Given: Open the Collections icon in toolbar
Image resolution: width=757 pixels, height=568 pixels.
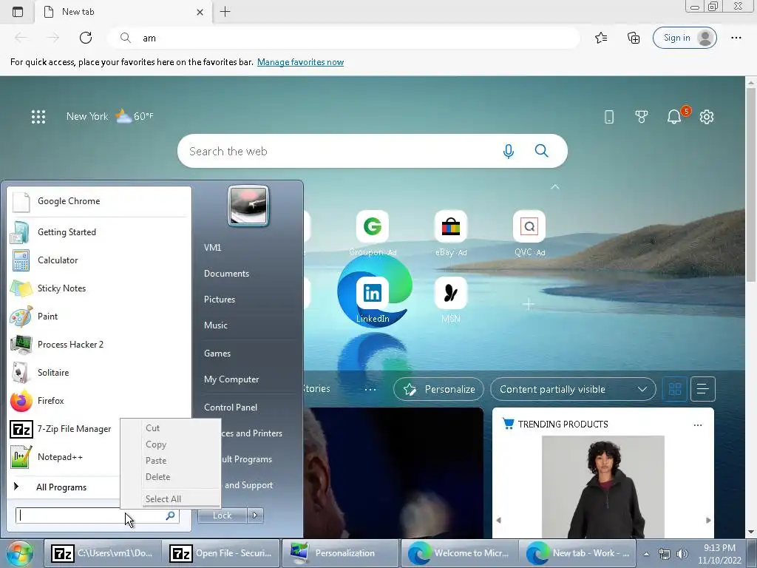Looking at the screenshot, I should click(x=634, y=38).
